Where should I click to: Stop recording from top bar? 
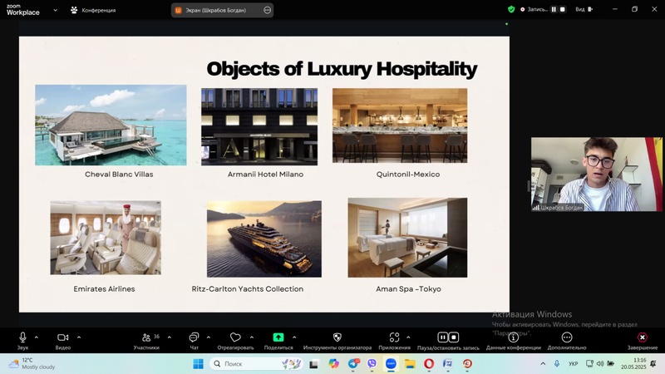(x=563, y=9)
